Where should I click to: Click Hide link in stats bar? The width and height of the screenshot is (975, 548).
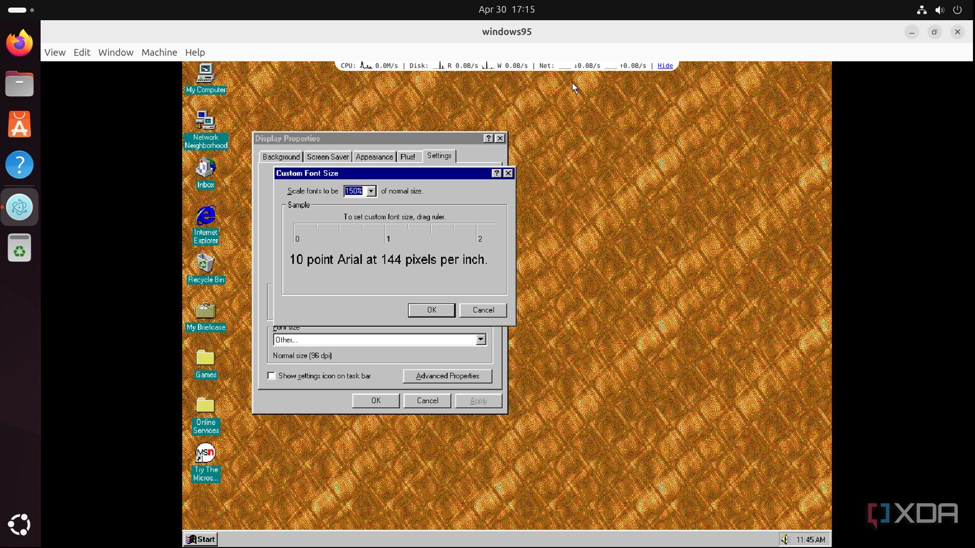(x=665, y=65)
